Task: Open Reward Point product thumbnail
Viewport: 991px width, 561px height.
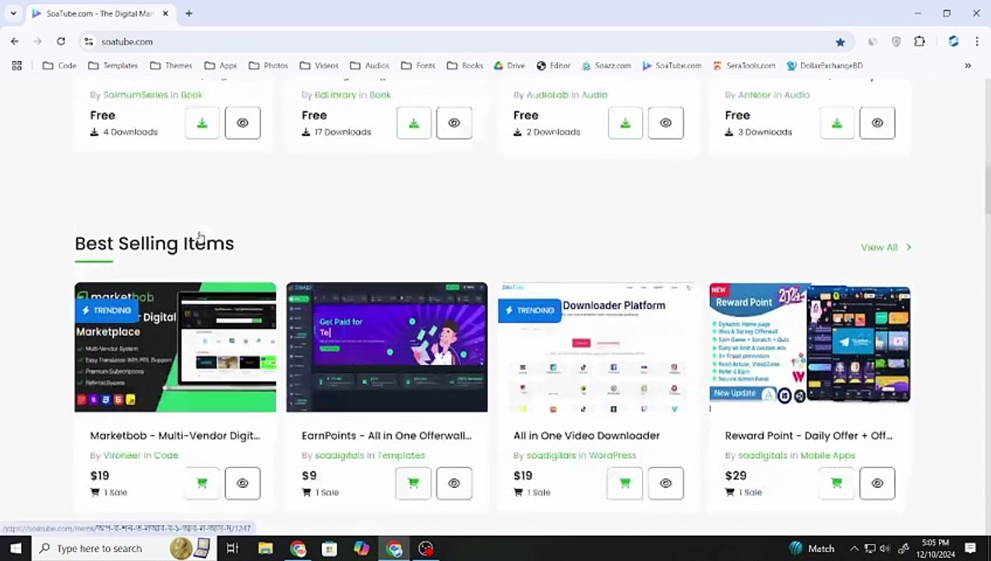Action: coord(809,347)
